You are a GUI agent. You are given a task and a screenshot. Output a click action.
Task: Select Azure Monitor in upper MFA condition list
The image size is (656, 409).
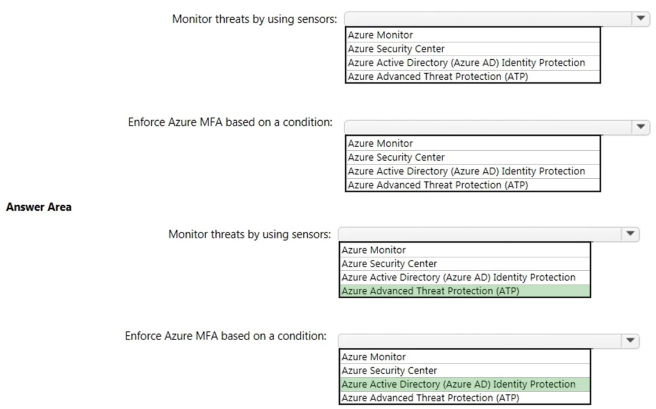380,143
